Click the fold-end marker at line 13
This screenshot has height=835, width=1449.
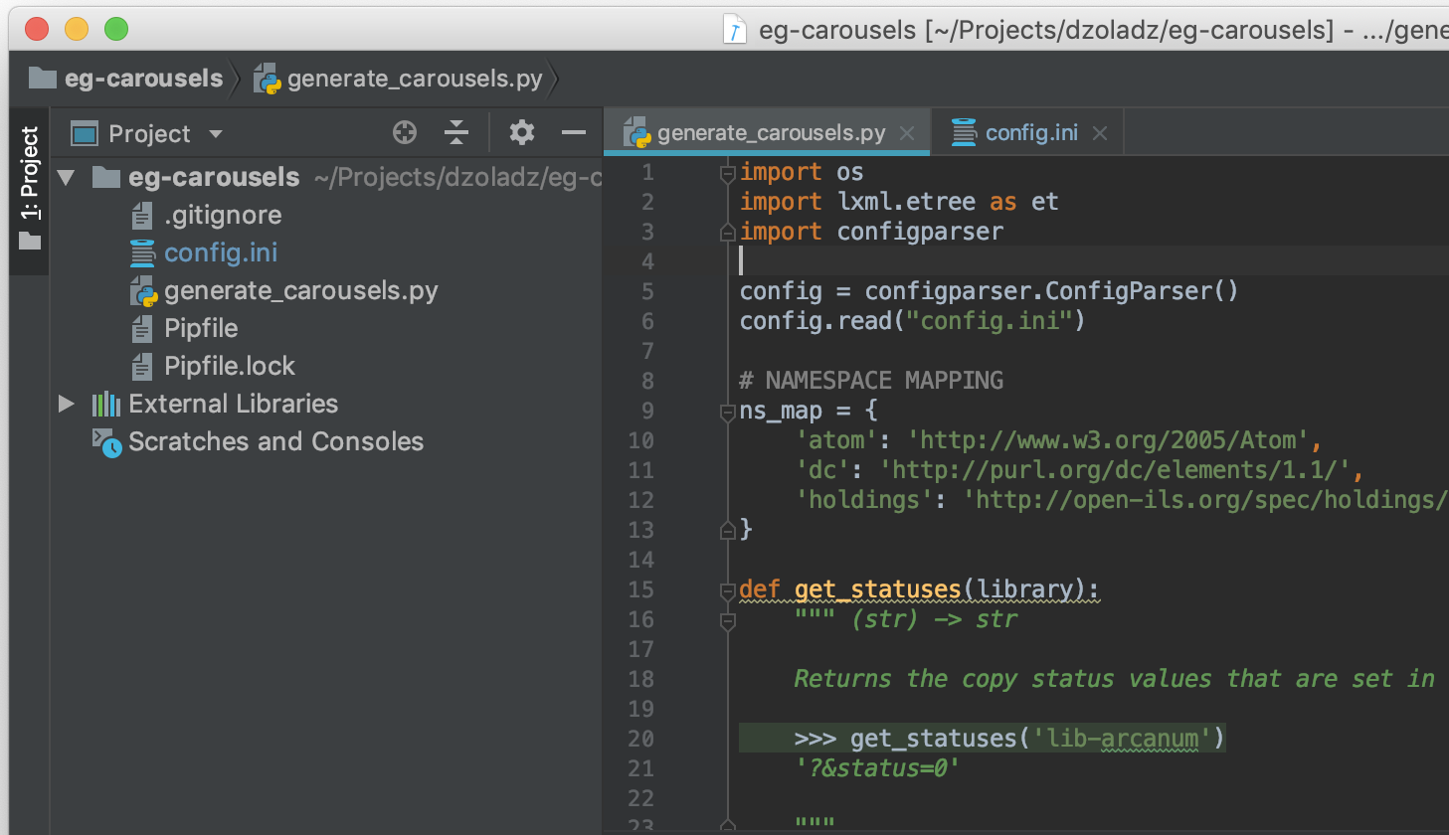pyautogui.click(x=727, y=531)
